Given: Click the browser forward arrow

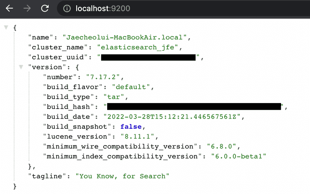Looking at the screenshot, I should point(27,8).
